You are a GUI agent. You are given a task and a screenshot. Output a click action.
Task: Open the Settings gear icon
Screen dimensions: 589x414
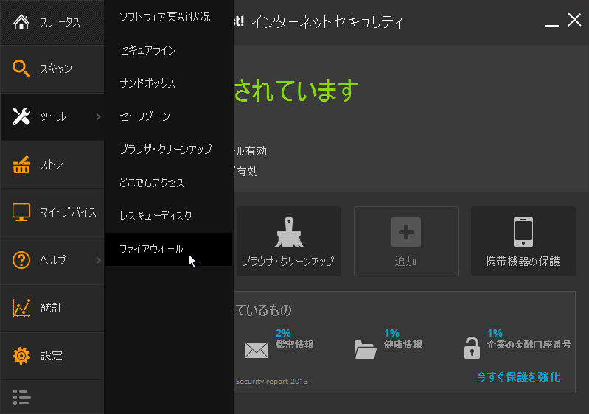21,356
